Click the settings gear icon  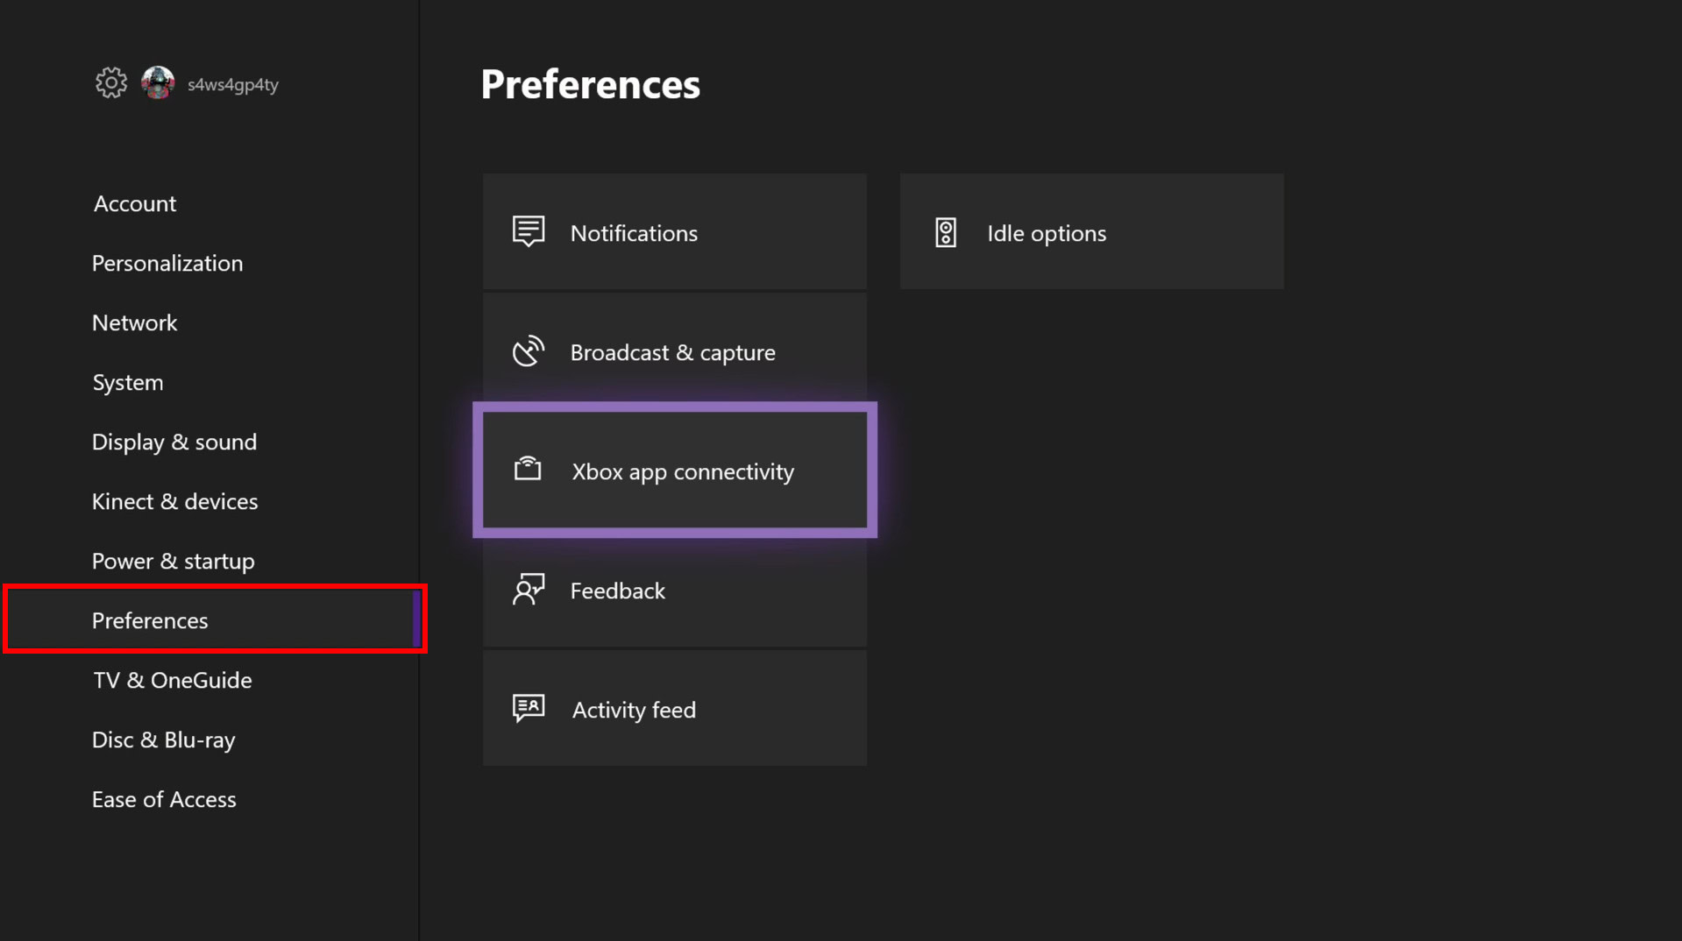[x=111, y=83]
